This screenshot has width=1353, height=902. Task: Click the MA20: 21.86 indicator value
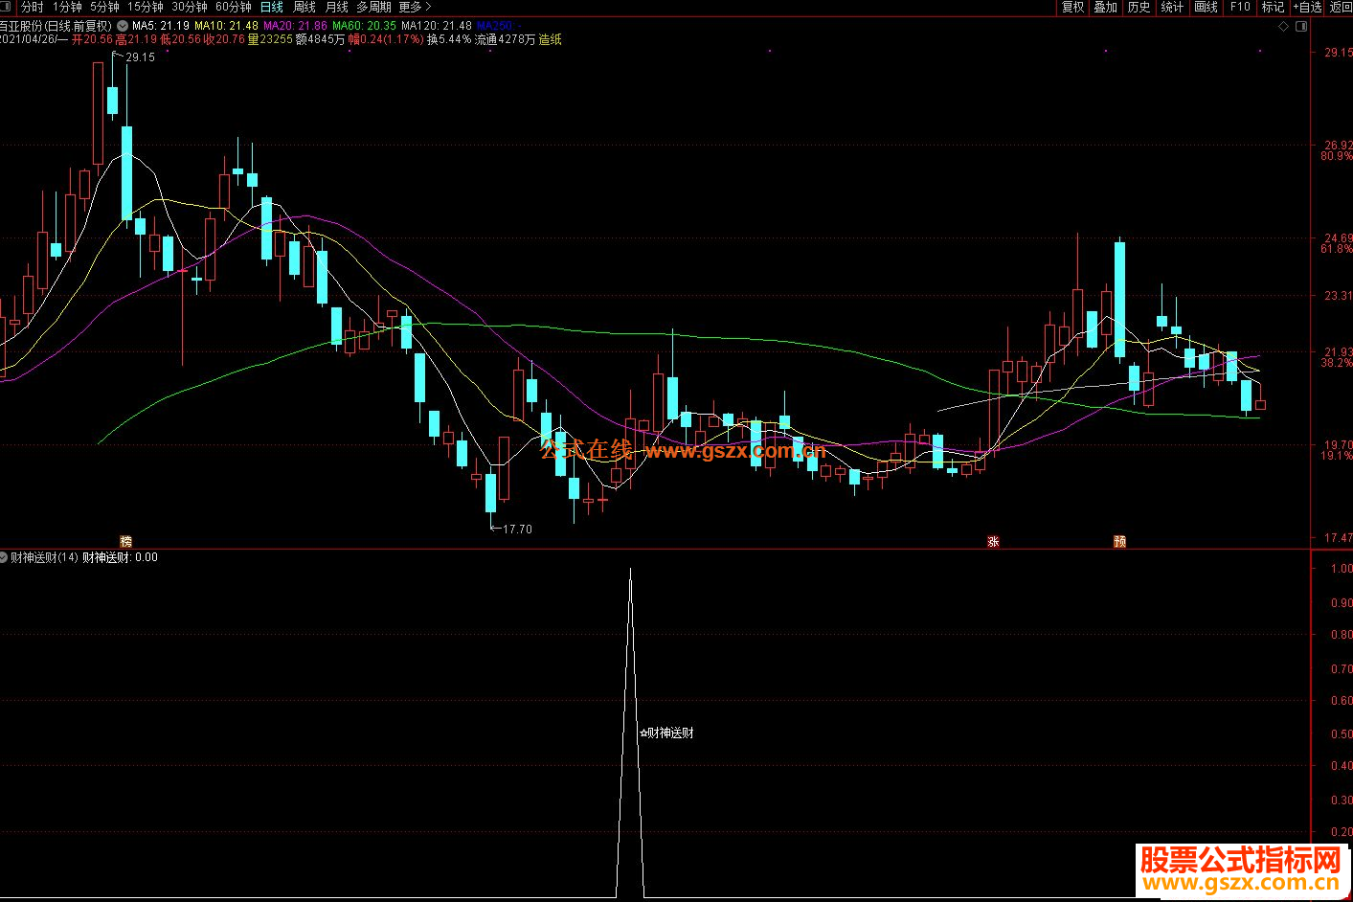click(x=295, y=26)
